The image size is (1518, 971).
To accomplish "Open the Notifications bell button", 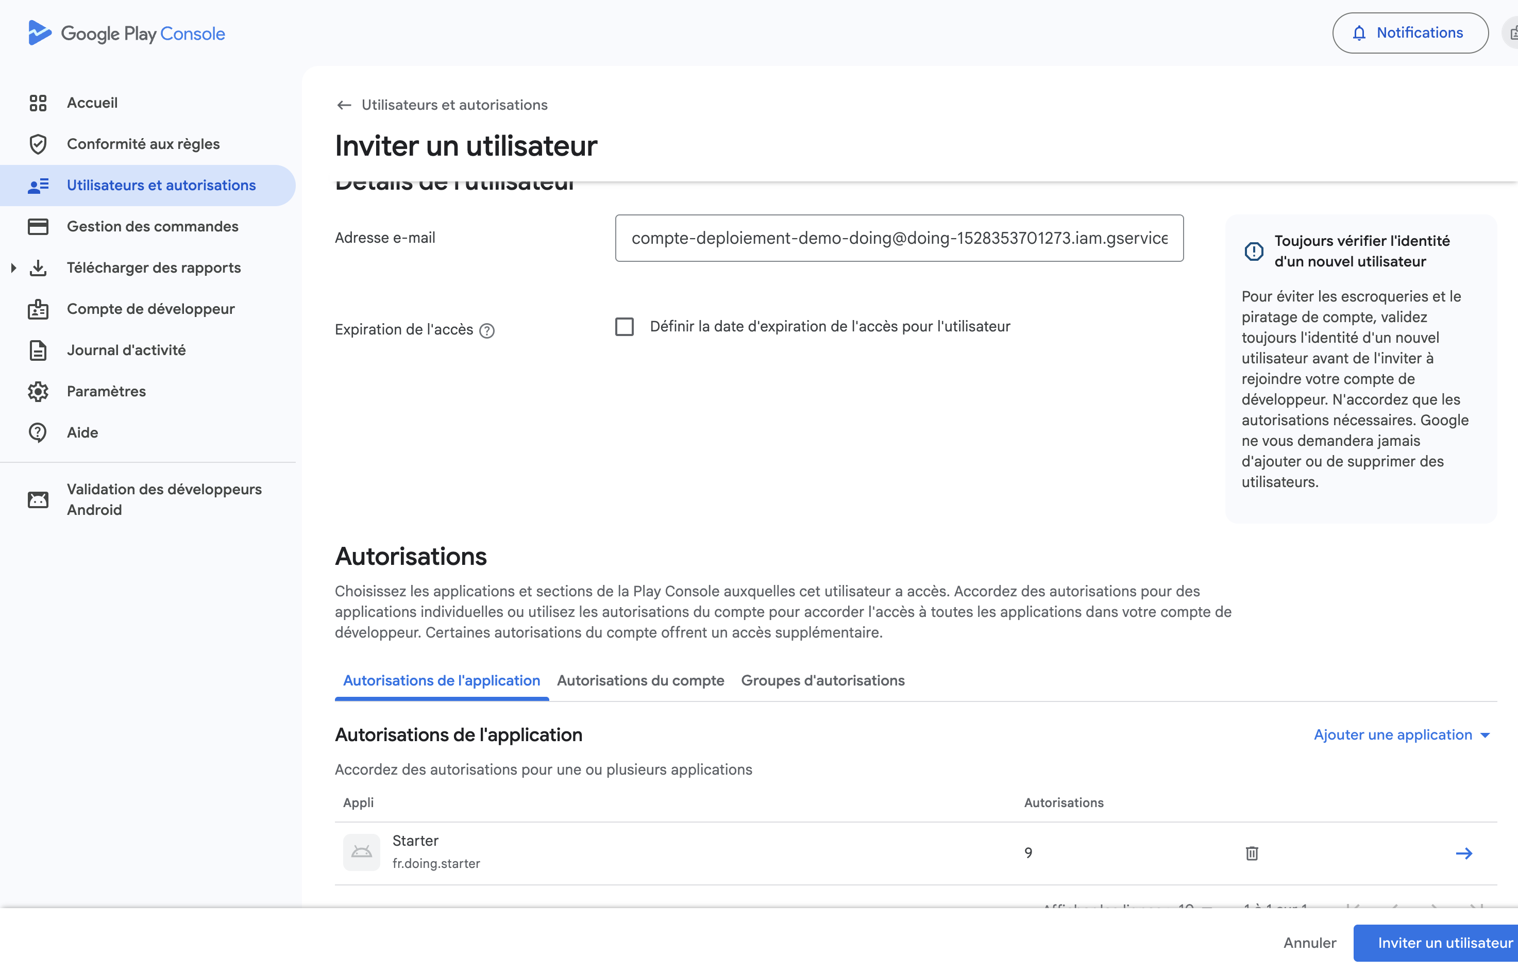I will pyautogui.click(x=1410, y=33).
